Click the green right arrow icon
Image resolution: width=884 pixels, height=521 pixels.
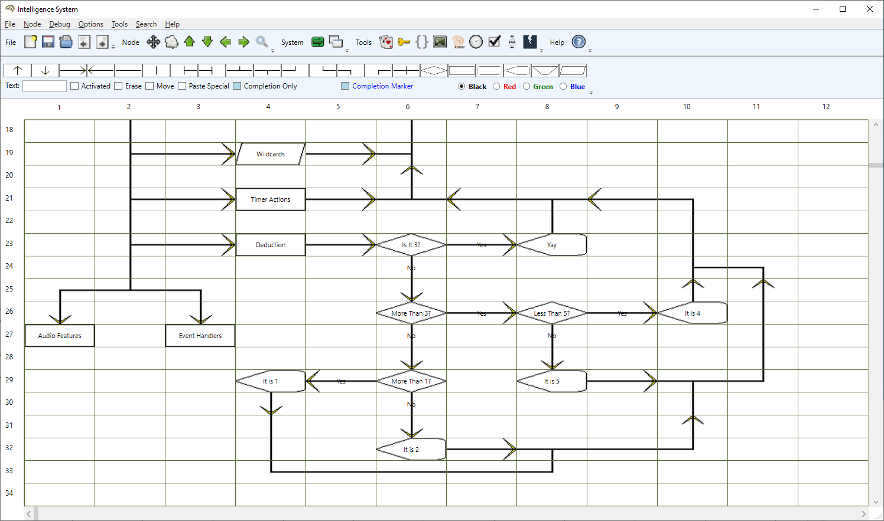[243, 42]
